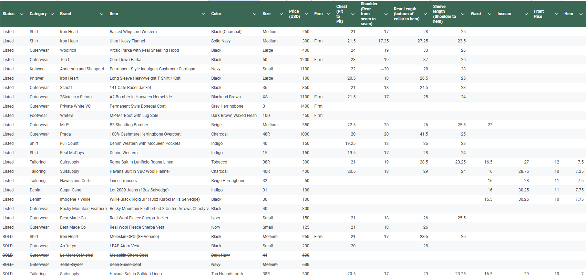Screen dimensions: 586x278
Task: Open the Waist column filter dropdown
Action: [x=490, y=14]
